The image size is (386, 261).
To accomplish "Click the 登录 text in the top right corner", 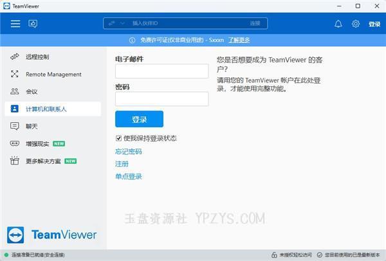I will pos(374,24).
